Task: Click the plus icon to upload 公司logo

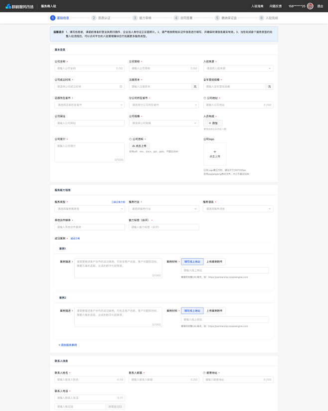Action: point(215,152)
